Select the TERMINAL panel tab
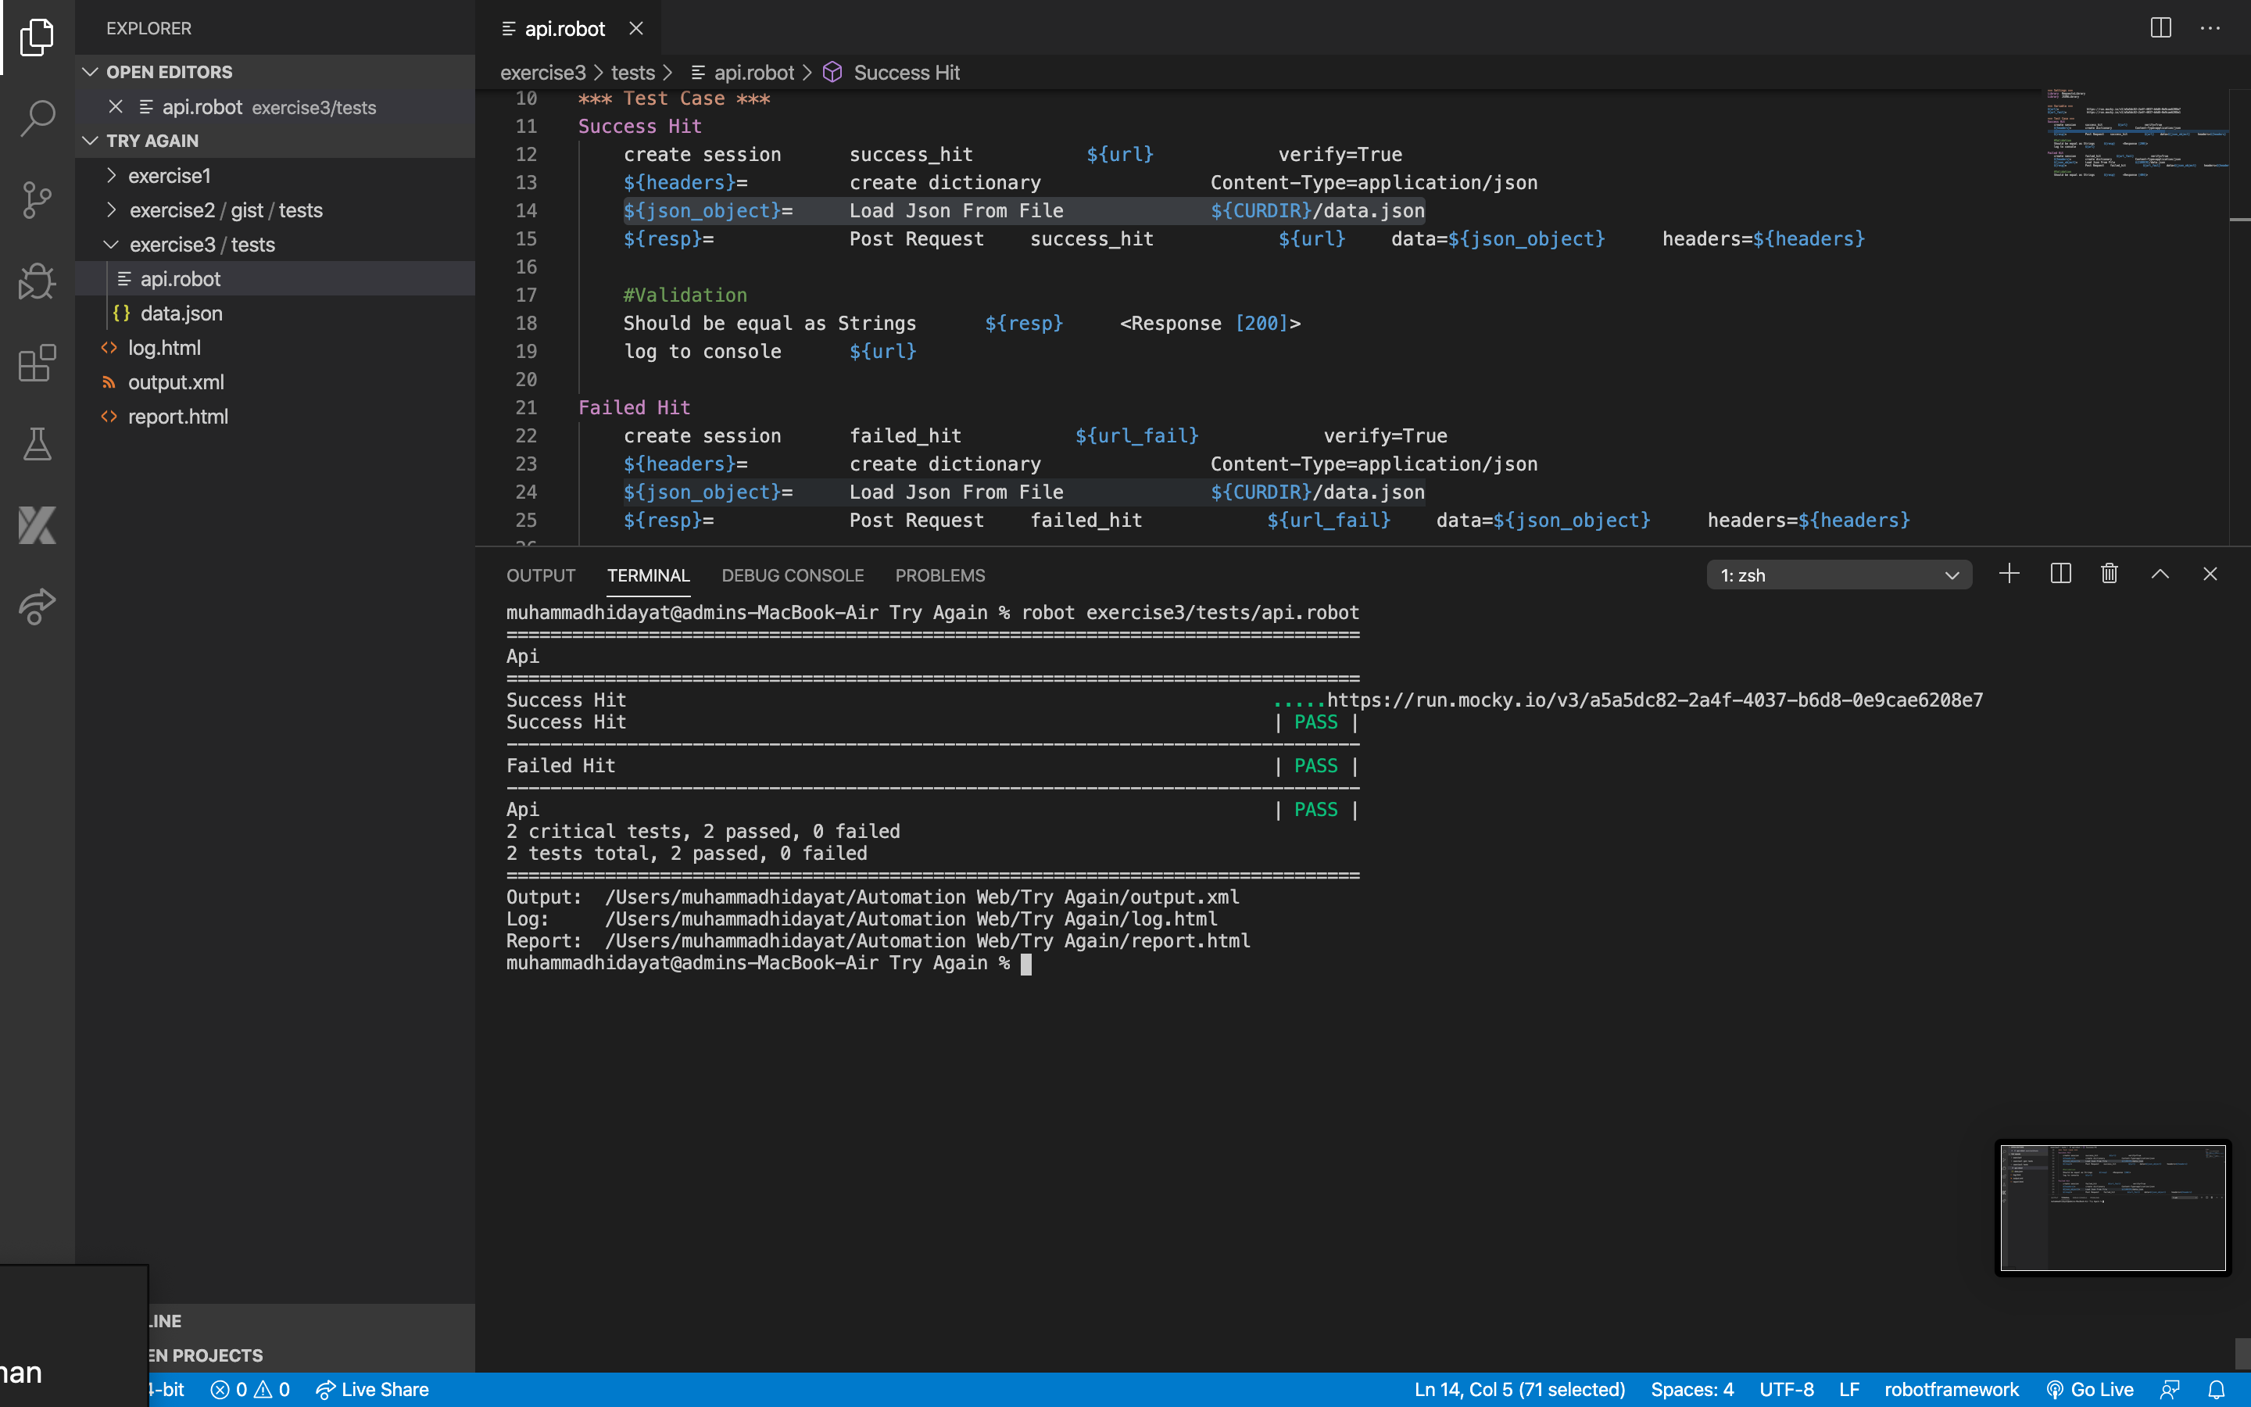2251x1407 pixels. [x=648, y=575]
